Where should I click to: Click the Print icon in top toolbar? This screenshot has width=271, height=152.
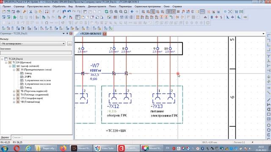pos(18,12)
